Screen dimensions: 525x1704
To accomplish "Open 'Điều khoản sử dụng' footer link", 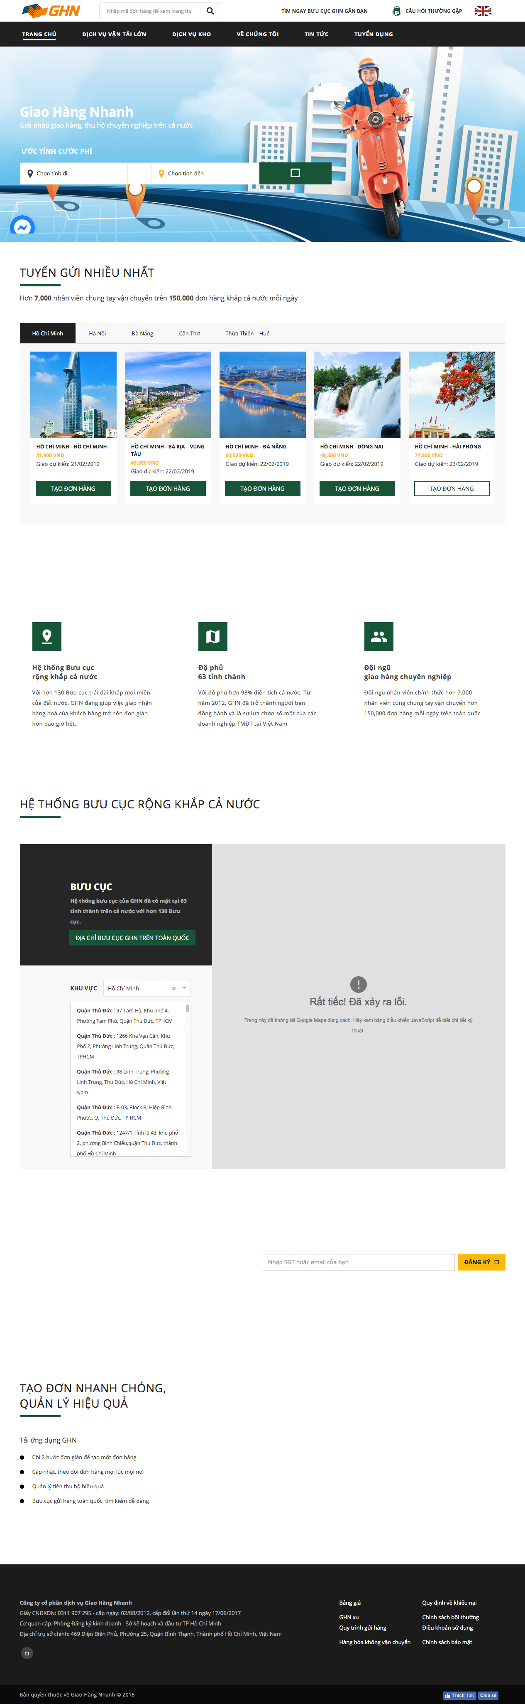I will click(x=447, y=1627).
